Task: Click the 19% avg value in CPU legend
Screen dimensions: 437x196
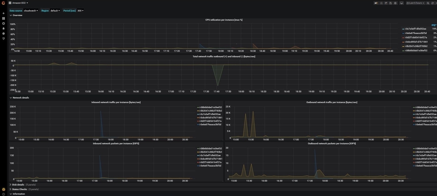Action: (x=434, y=29)
